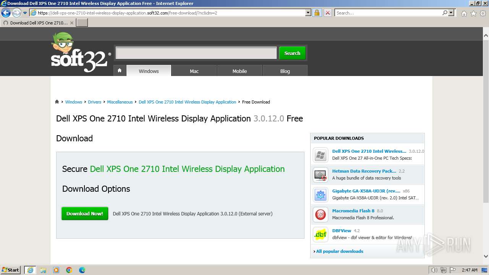Click the Download Now! button
Viewport: 489px width, 275px height.
85,214
